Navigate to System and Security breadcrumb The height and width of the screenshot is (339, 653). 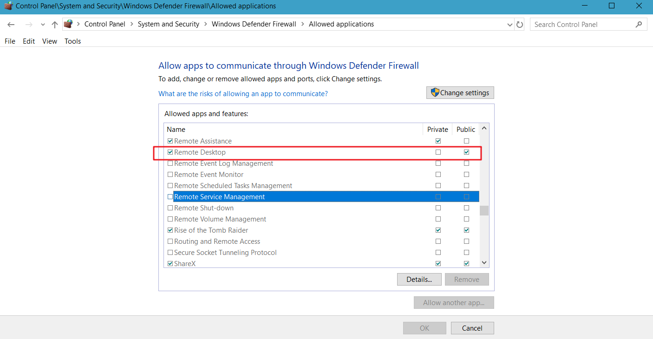pos(169,24)
